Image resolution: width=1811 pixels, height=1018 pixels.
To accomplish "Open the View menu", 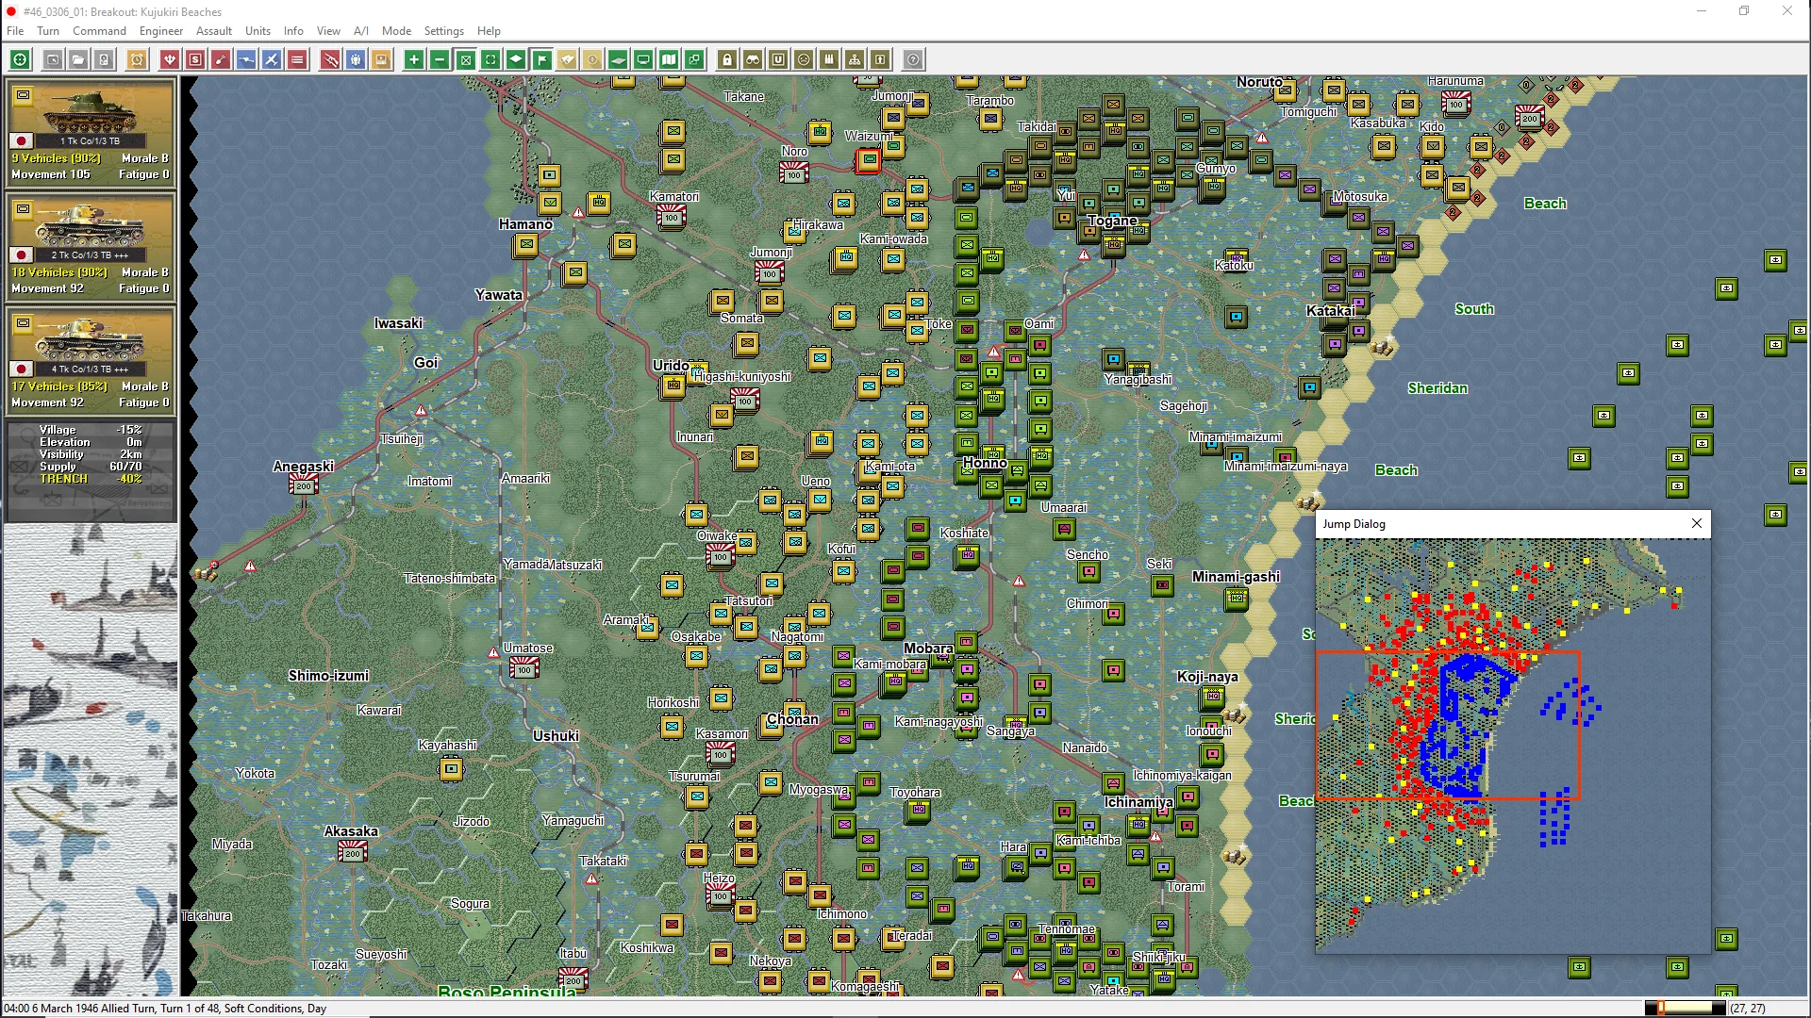I will click(328, 31).
